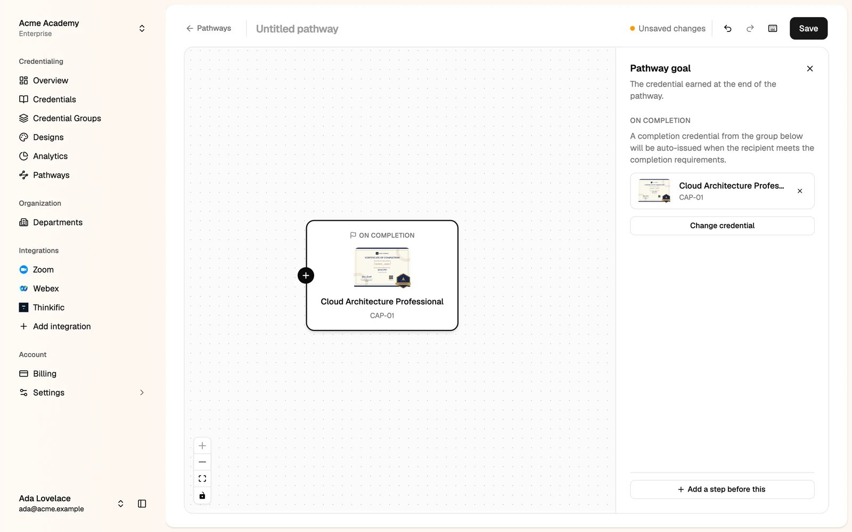852x532 pixels.
Task: Collapse the sidebar panel icon
Action: point(142,504)
